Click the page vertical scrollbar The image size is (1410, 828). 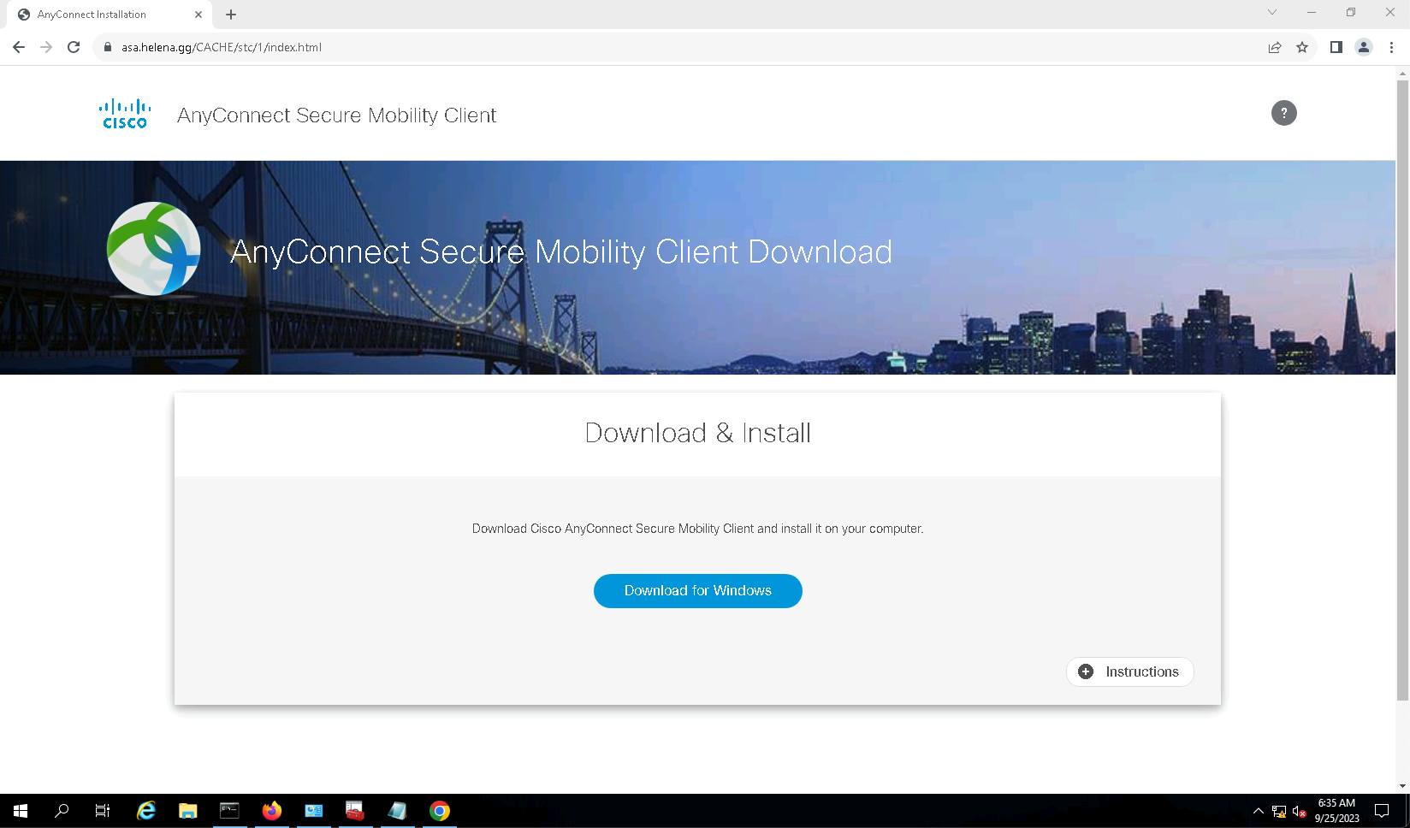[x=1402, y=385]
